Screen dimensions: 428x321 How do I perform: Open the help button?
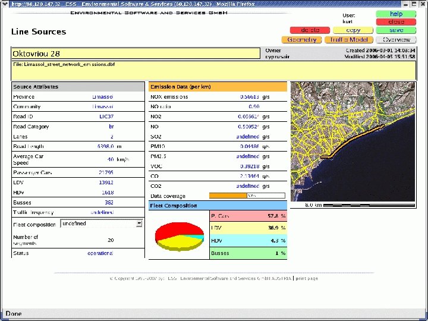tap(396, 14)
